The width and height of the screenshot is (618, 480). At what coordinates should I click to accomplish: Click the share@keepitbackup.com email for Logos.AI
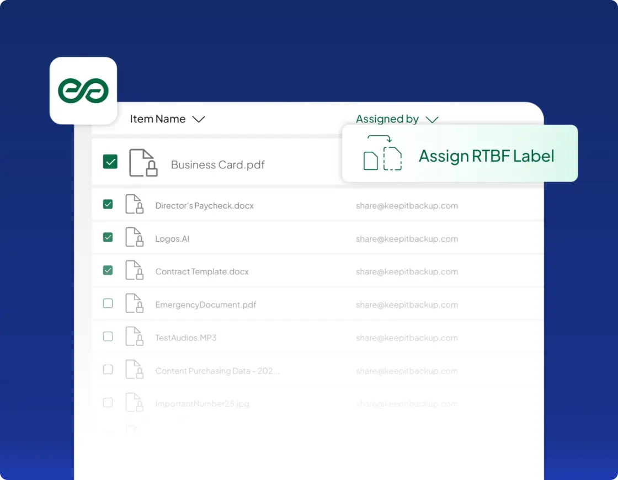click(407, 239)
